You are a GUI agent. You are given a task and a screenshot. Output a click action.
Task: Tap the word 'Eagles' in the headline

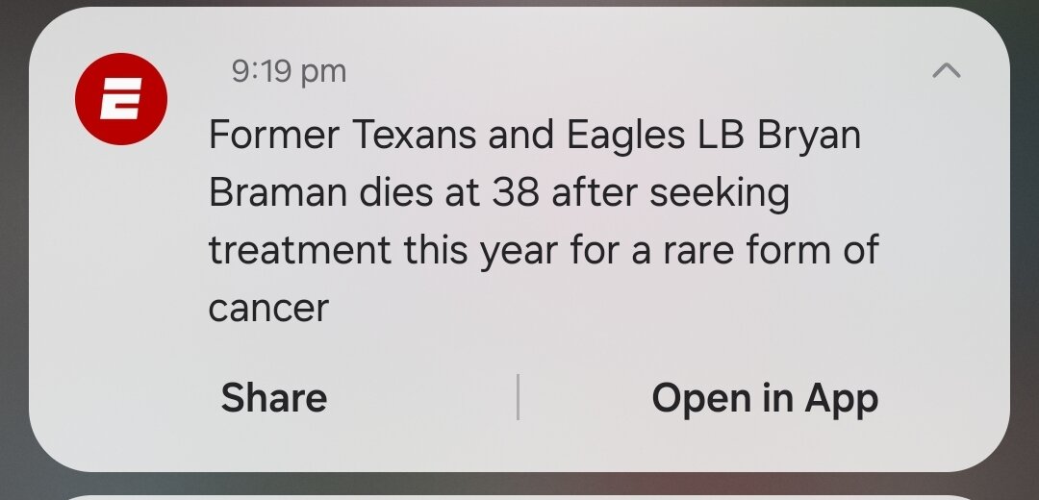click(625, 137)
